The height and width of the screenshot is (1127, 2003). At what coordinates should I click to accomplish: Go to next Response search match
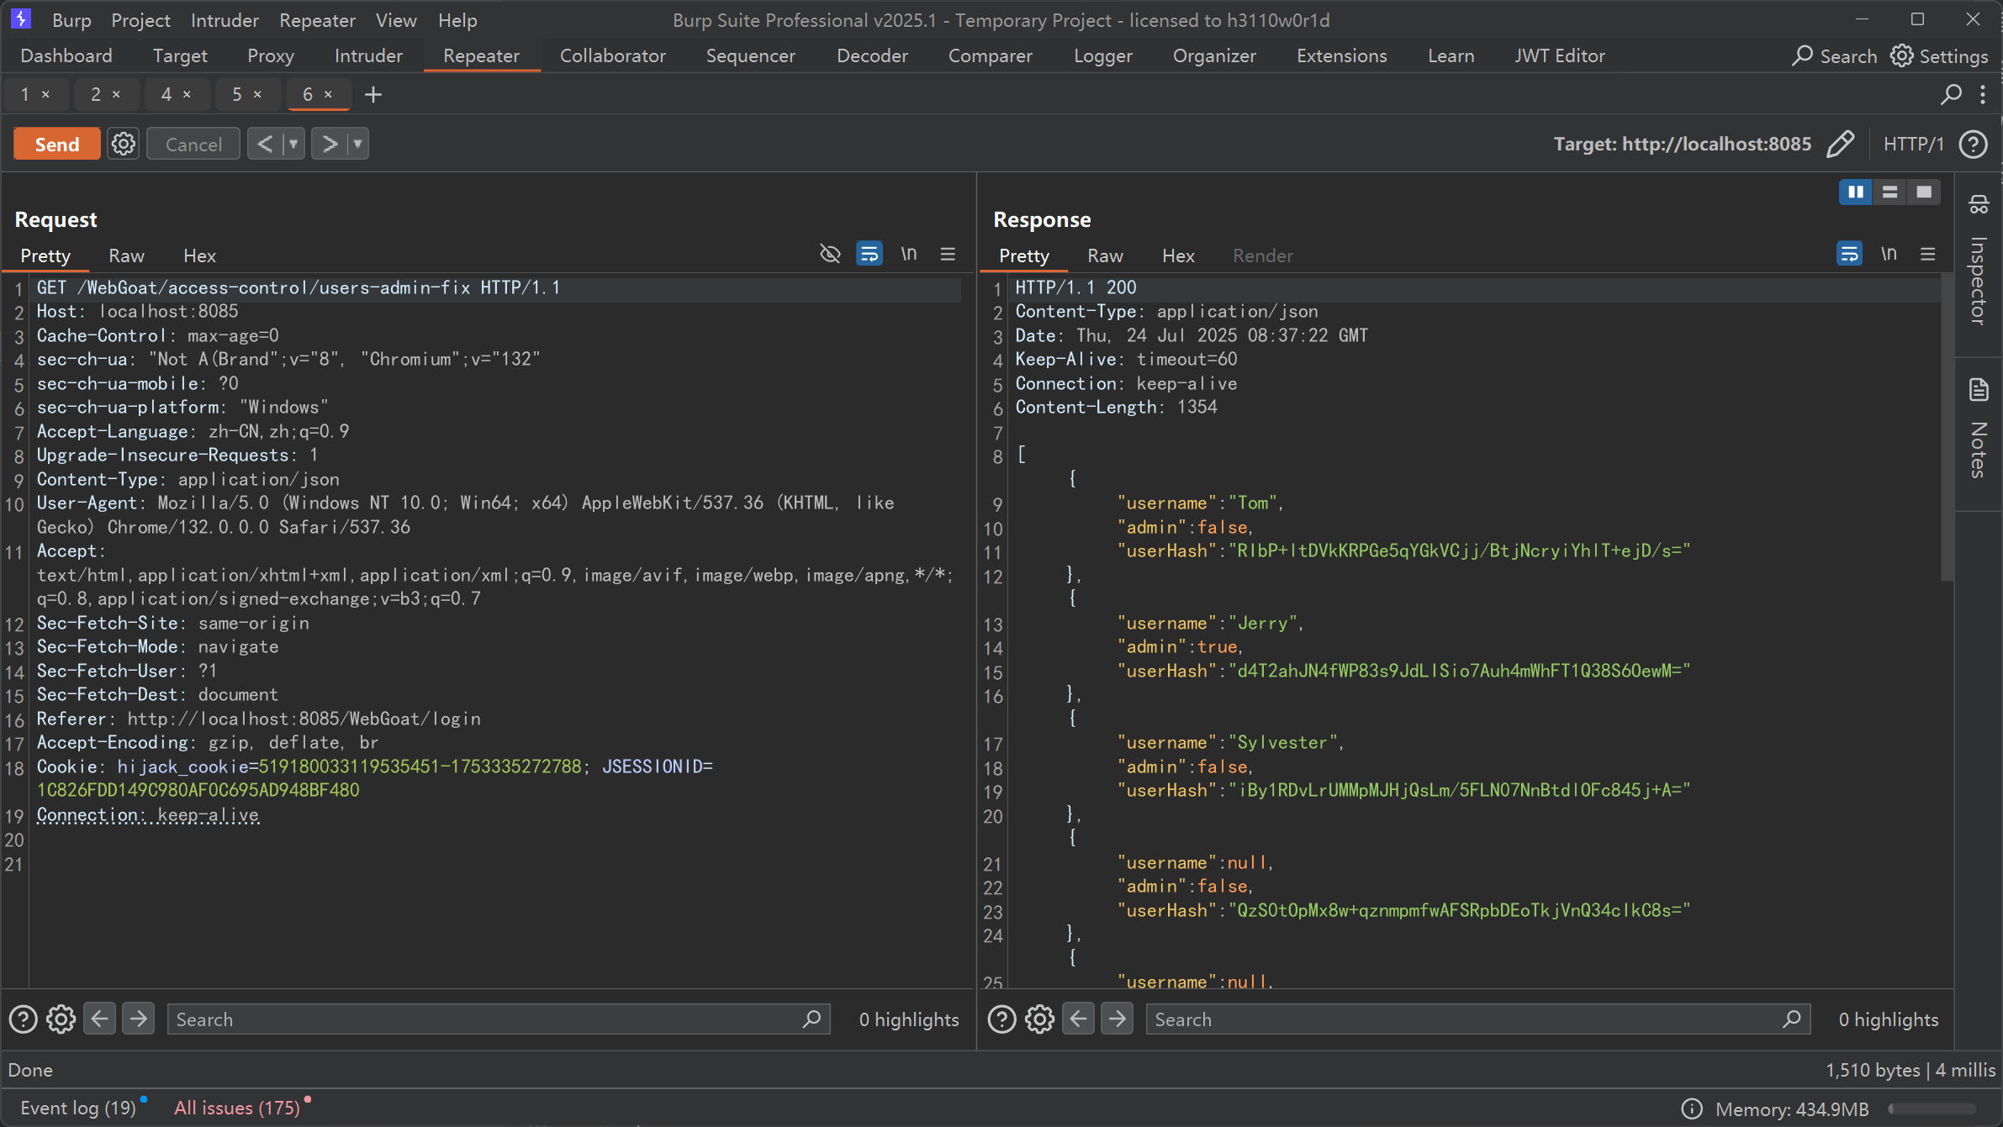click(x=1117, y=1019)
